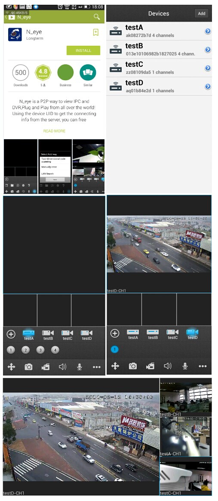Select the testC device row name
The height and width of the screenshot is (501, 218).
pos(134,64)
